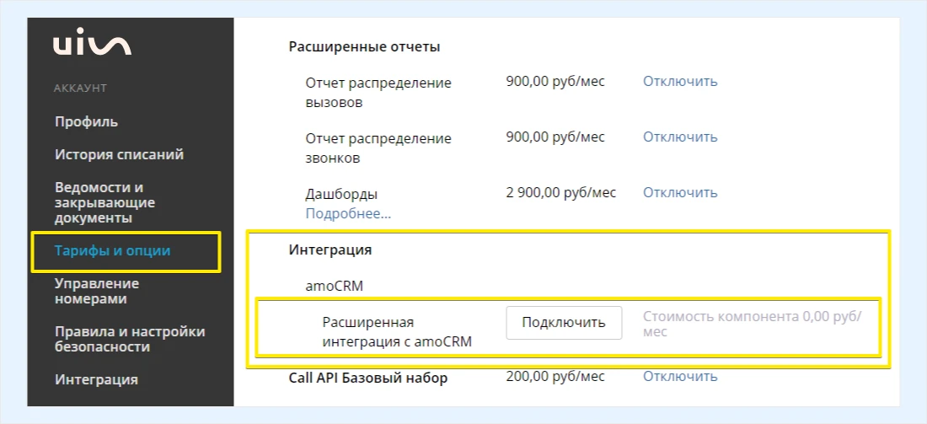The image size is (927, 424).
Task: Select the Расширенные отчеты heading
Action: [365, 46]
